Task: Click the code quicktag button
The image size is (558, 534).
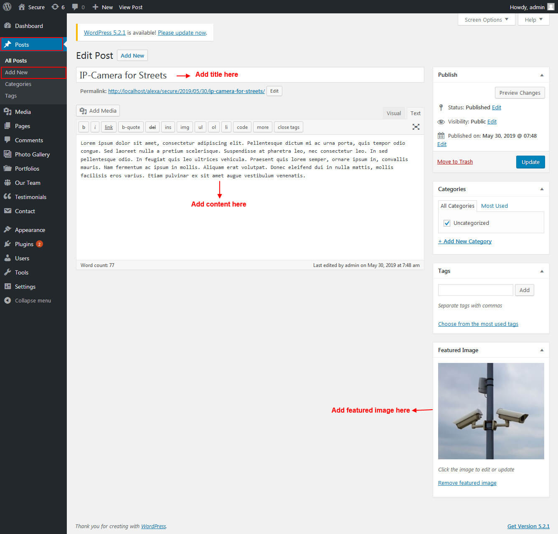Action: tap(242, 127)
